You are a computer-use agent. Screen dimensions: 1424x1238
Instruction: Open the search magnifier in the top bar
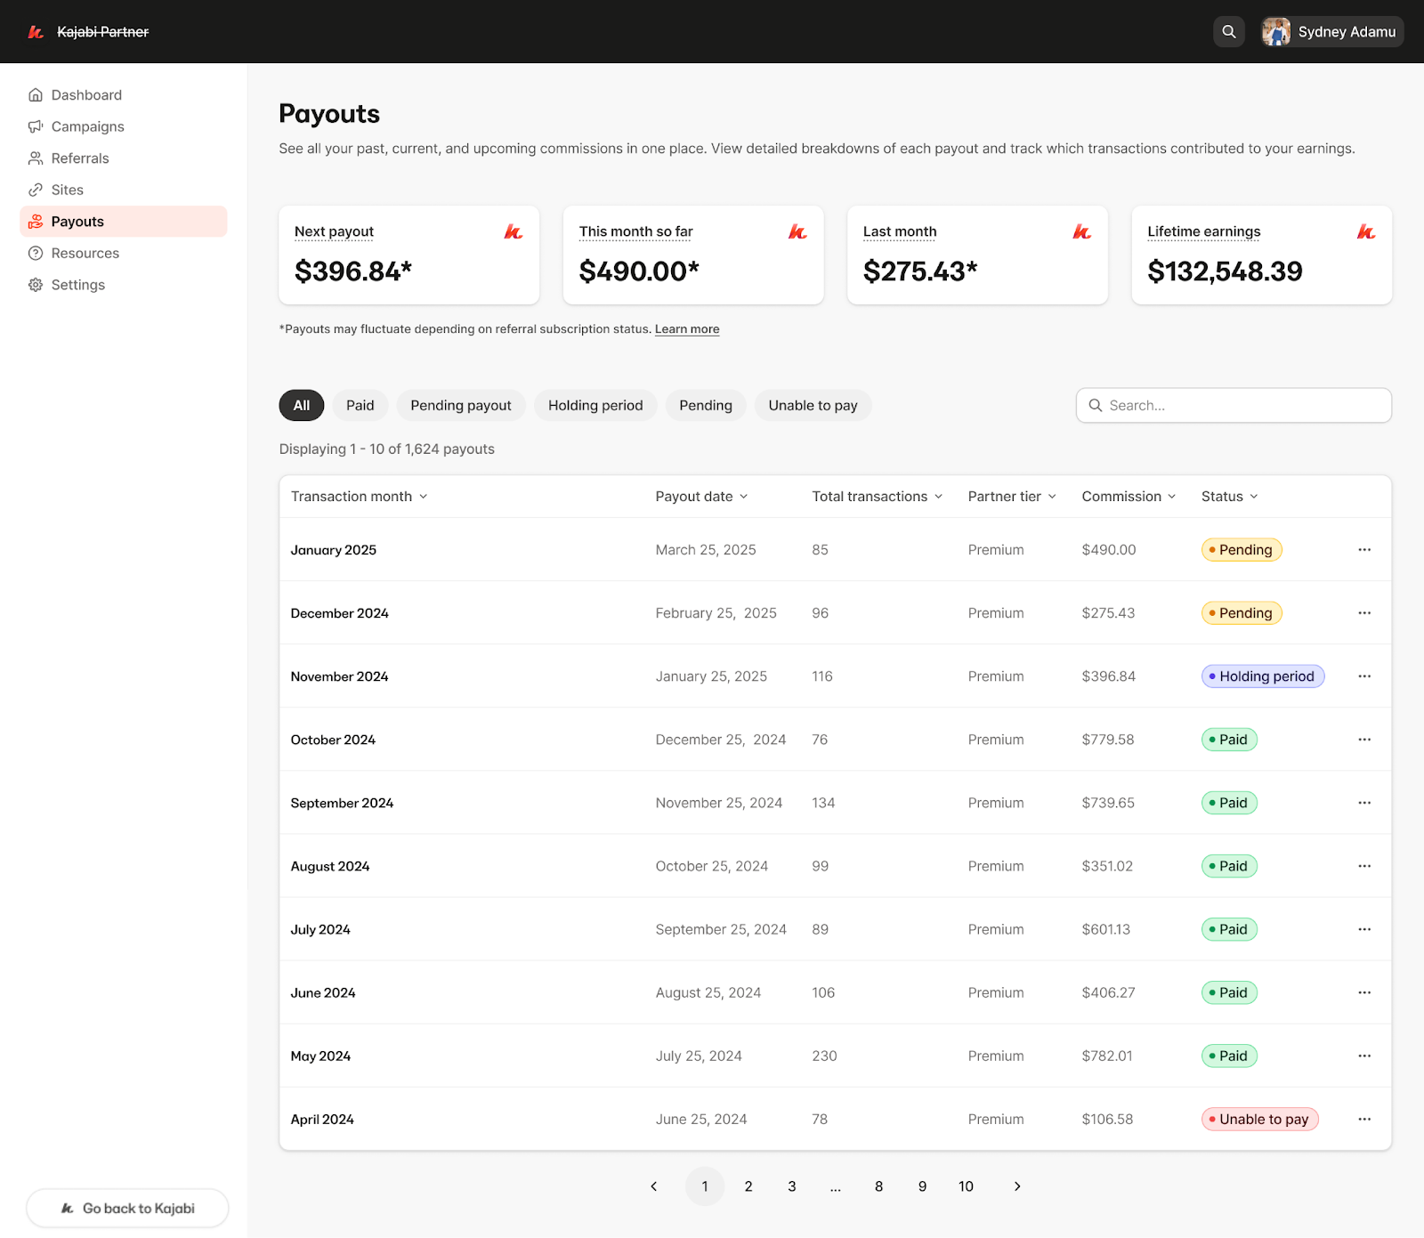point(1229,31)
